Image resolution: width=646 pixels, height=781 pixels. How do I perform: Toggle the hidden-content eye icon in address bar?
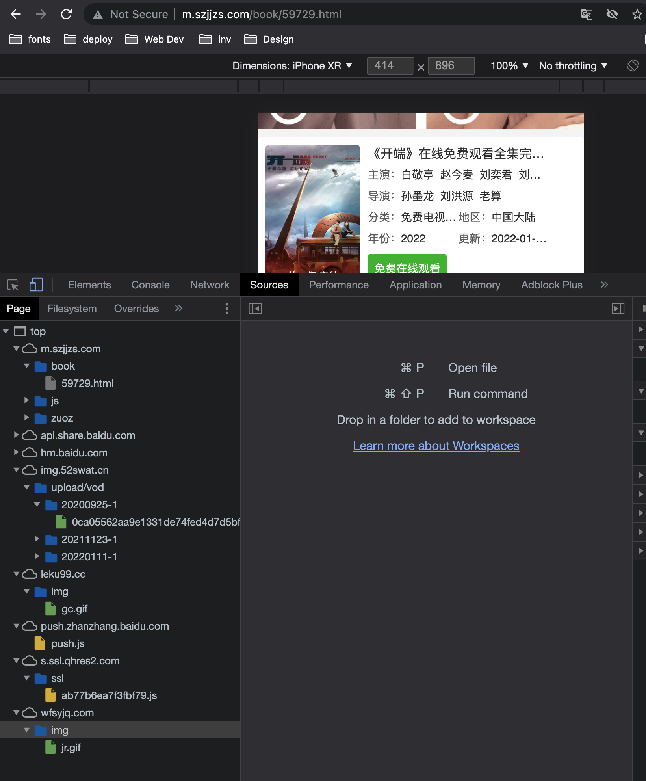(x=612, y=14)
